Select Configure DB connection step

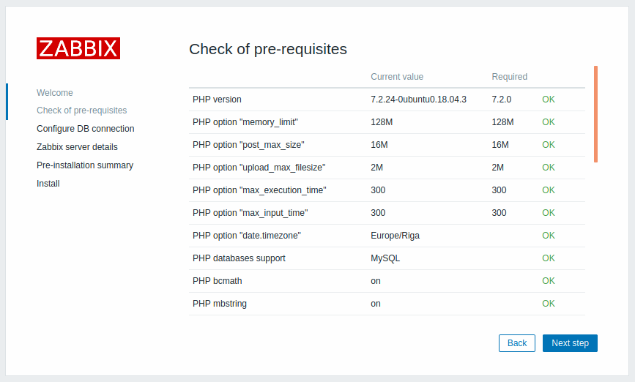click(86, 129)
